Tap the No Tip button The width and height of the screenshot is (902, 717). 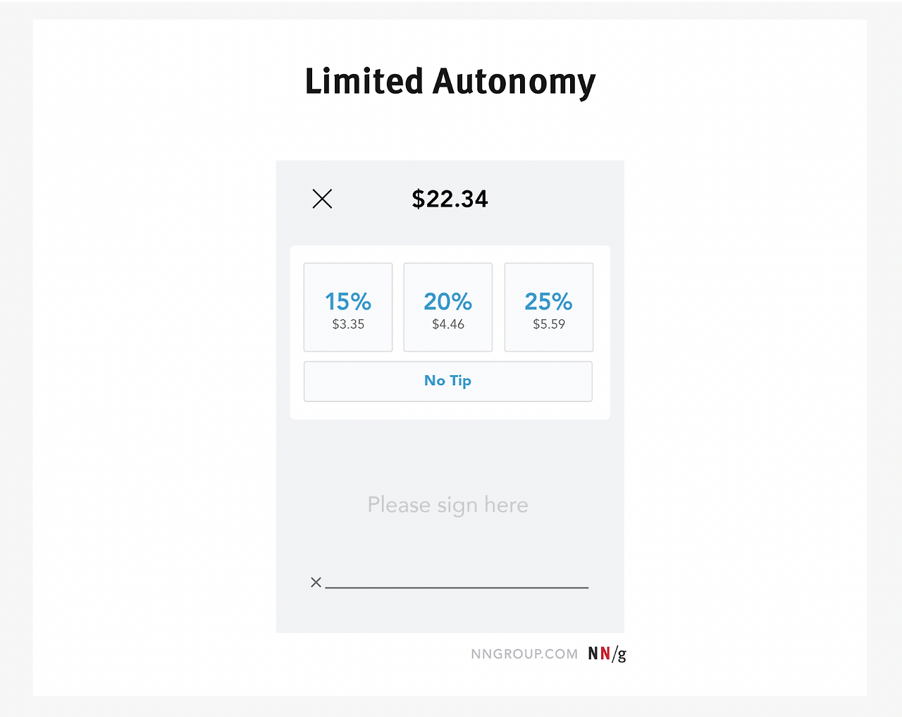click(x=447, y=381)
